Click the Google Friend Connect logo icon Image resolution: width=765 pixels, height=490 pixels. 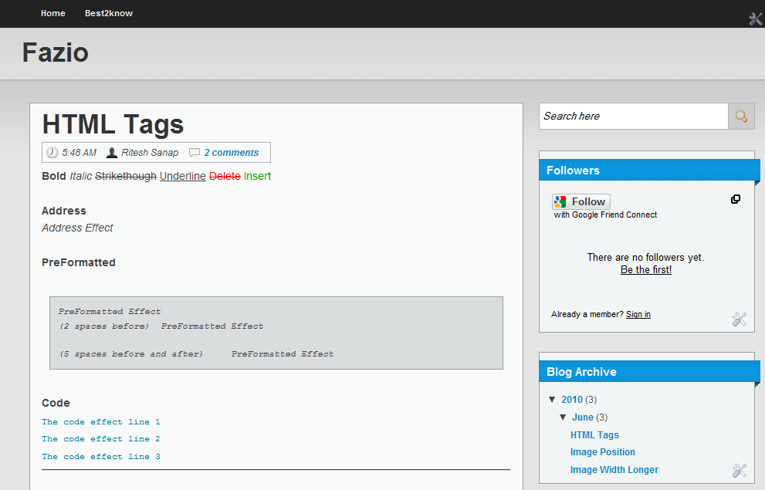(560, 202)
